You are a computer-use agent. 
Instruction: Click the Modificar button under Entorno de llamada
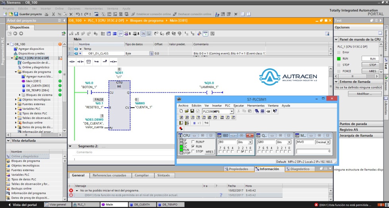click(364, 94)
